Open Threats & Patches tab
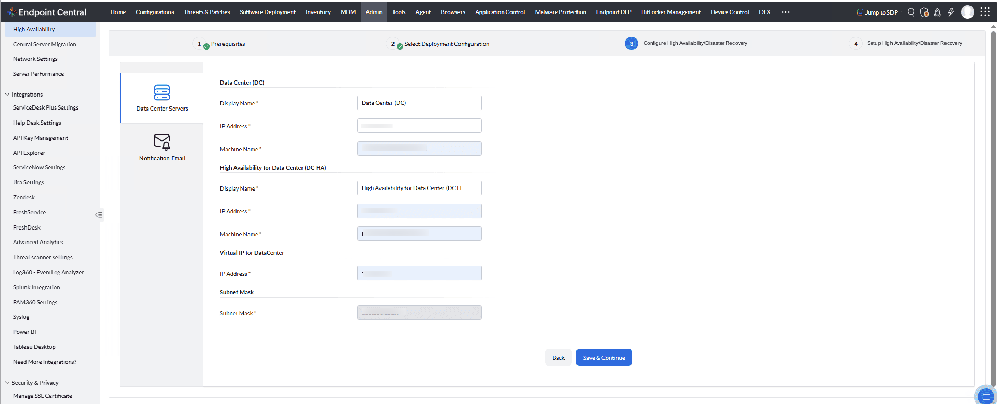This screenshot has width=997, height=404. pyautogui.click(x=206, y=12)
